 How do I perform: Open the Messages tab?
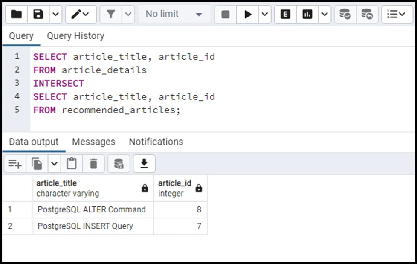click(x=93, y=142)
